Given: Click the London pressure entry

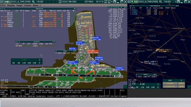Looking at the screenshot, I should [x=170, y=84].
